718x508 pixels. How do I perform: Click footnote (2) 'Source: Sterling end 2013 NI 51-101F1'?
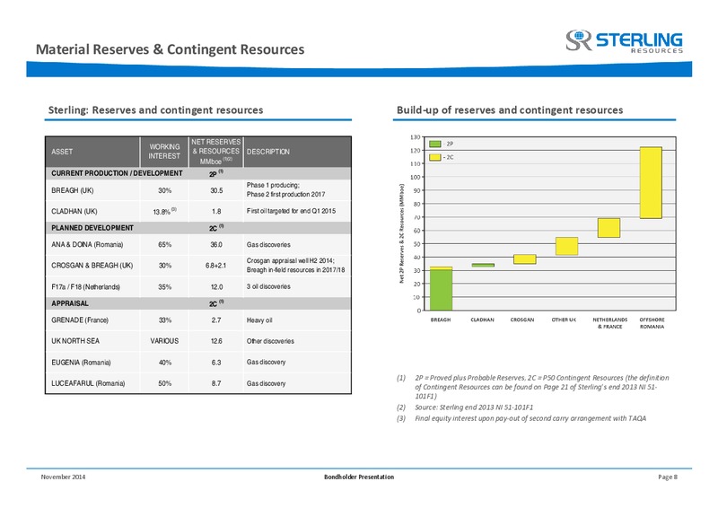pyautogui.click(x=474, y=407)
